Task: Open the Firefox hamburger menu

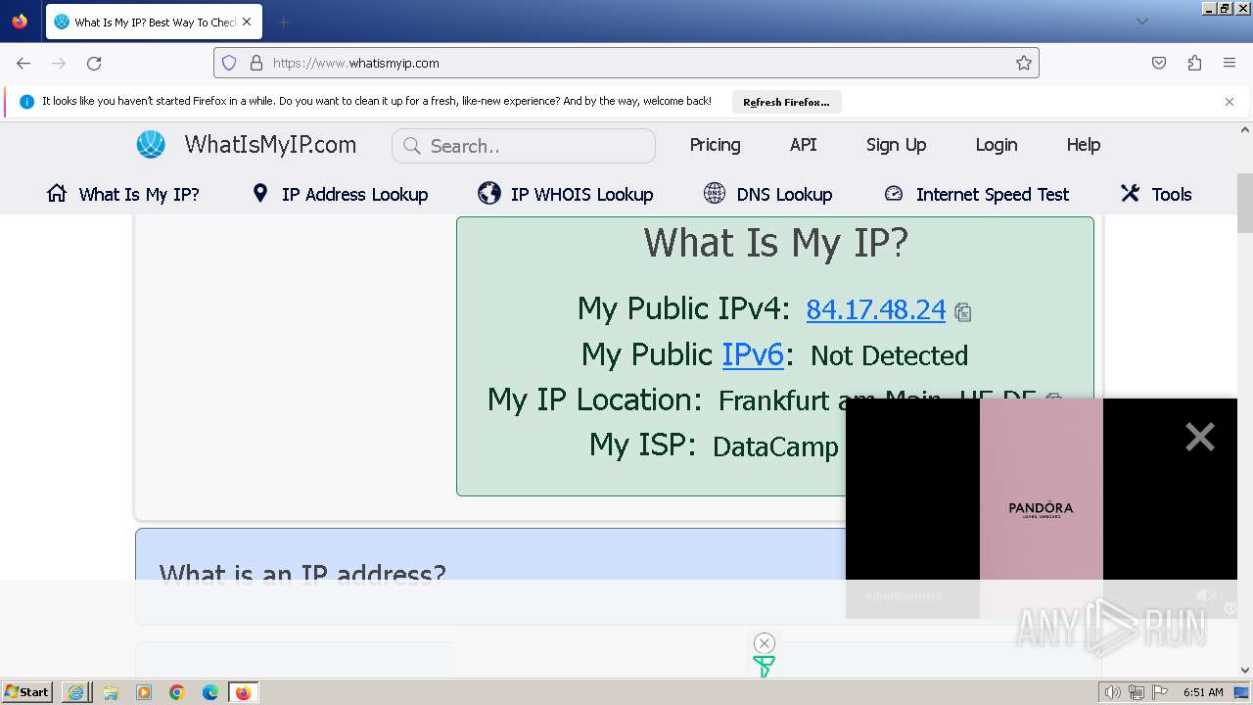Action: pos(1230,63)
